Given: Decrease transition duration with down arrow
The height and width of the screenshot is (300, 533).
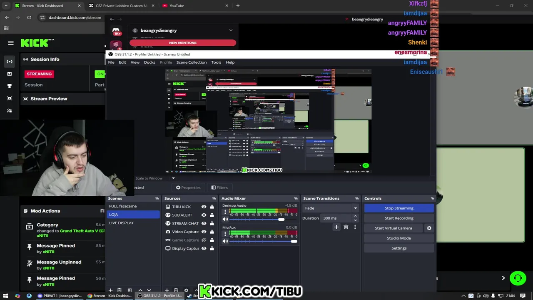Looking at the screenshot, I should (x=355, y=220).
